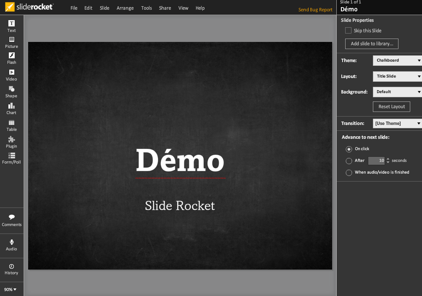Open the Arrange menu
Viewport: 422px width, 296px height.
(125, 8)
